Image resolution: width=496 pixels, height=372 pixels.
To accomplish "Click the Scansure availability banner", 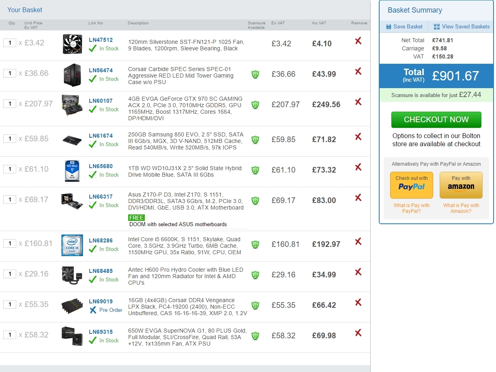I will (x=436, y=95).
